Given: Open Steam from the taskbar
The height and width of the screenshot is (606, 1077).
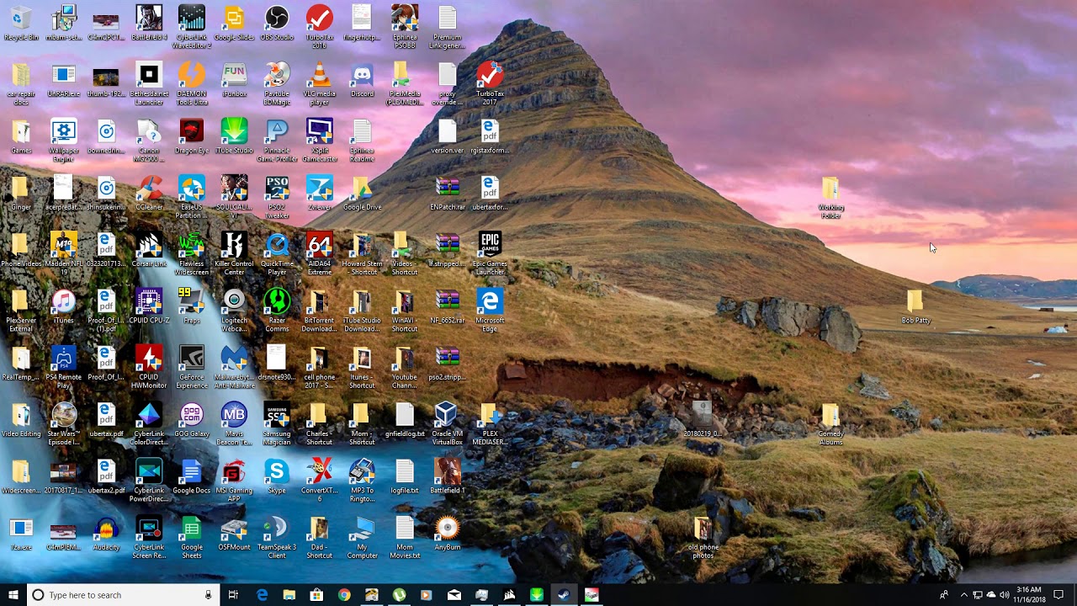Looking at the screenshot, I should point(564,595).
